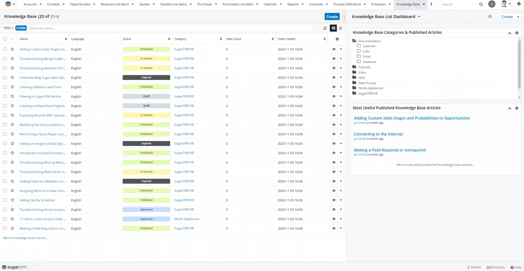
Task: Click the quick create plus icon
Action: (519, 4)
